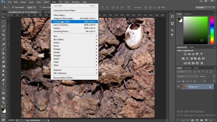Click the green color picker field
The image size is (217, 122).
tap(195, 30)
